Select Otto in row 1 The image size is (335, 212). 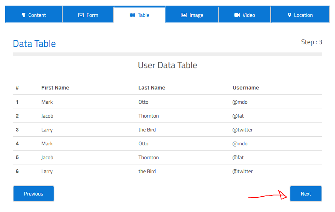click(143, 102)
